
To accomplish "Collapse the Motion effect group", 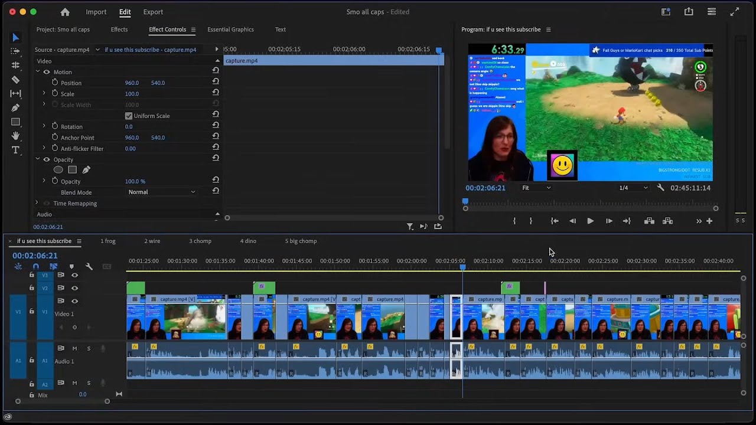I will 38,72.
